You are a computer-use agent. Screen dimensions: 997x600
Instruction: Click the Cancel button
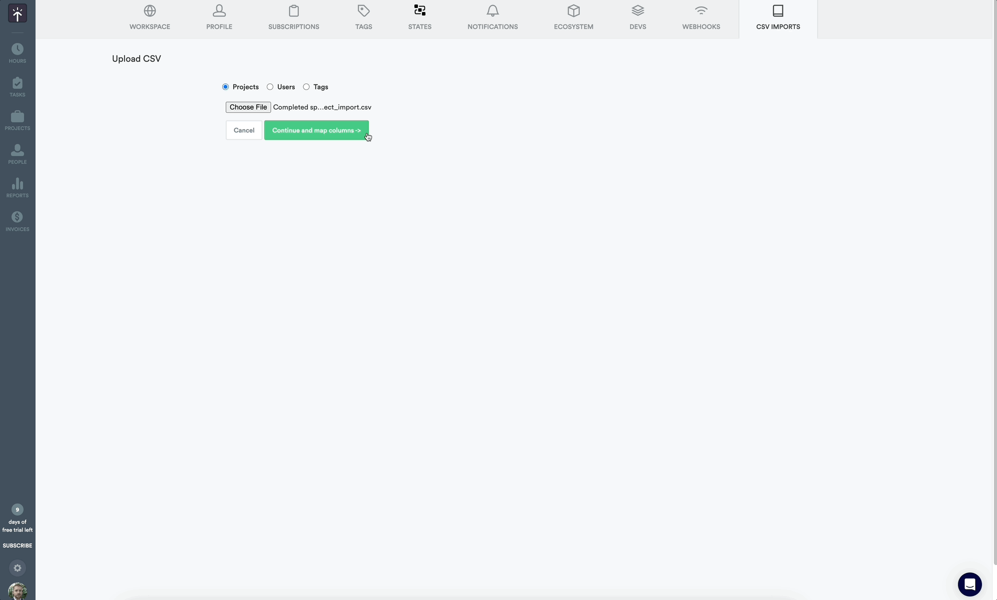coord(244,130)
